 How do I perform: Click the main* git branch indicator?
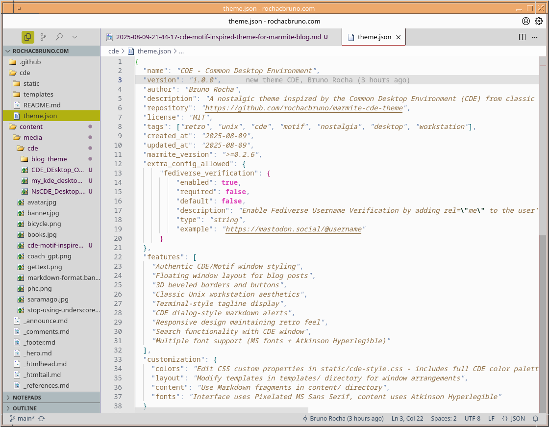coord(22,419)
